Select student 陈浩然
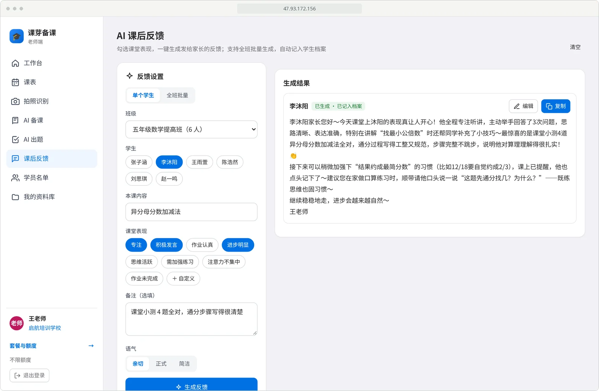 tap(230, 162)
